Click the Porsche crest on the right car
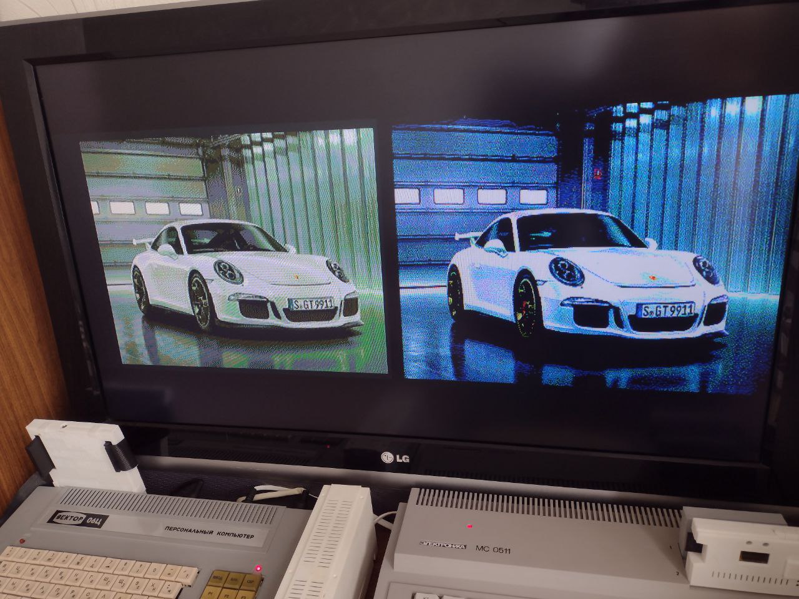 (652, 277)
